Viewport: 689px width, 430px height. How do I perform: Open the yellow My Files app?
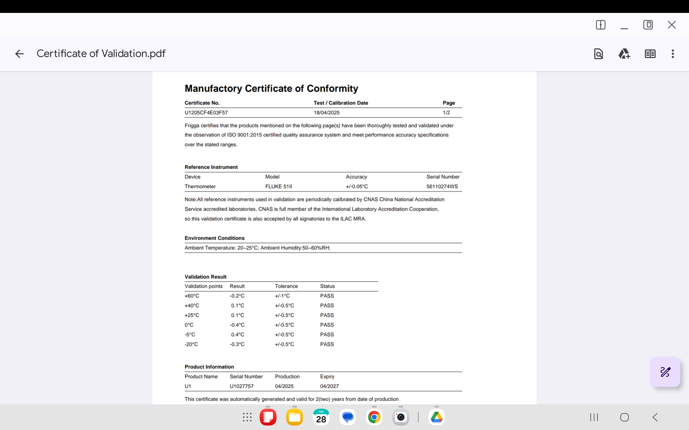(295, 417)
